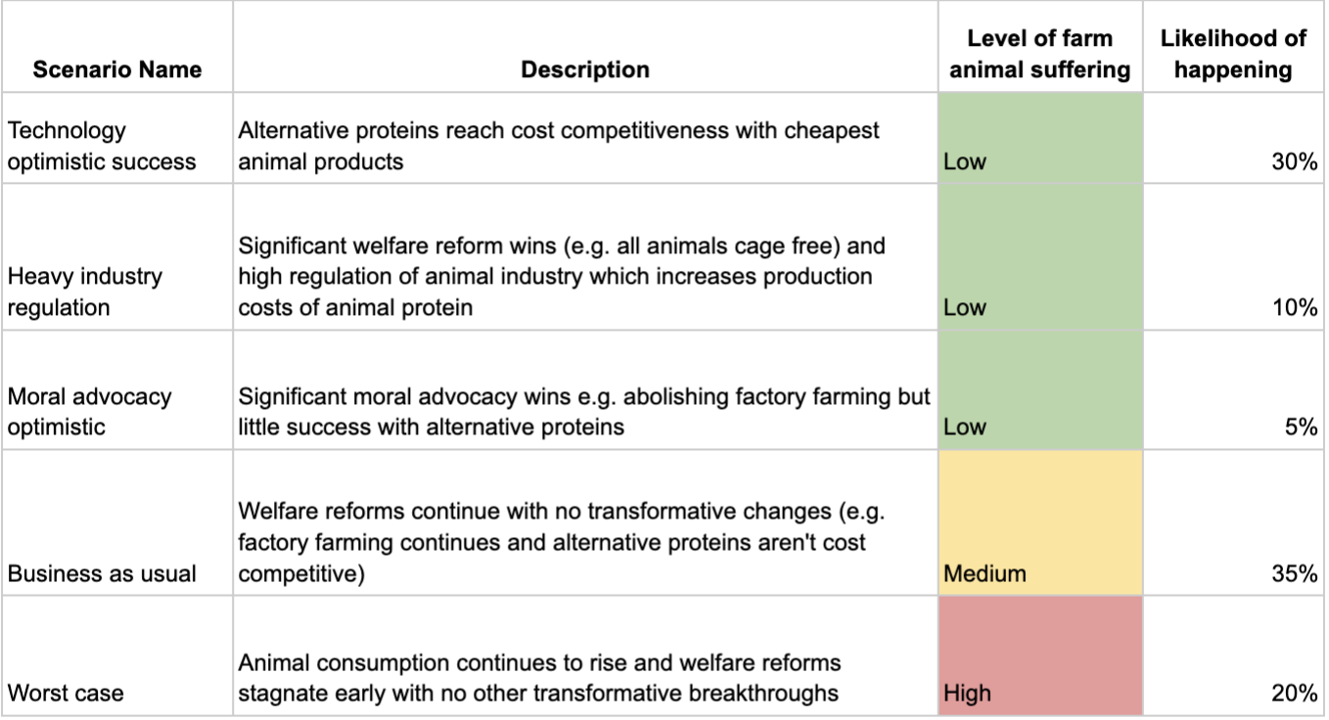This screenshot has height=720, width=1329.
Task: Select the red High suffering cell
Action: (x=1039, y=655)
